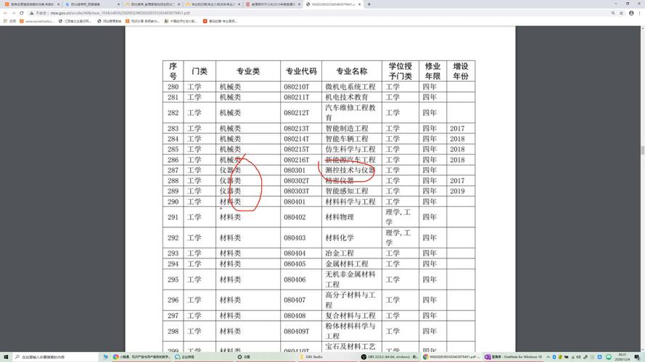The height and width of the screenshot is (362, 645).
Task: Click code 080212T in row 282
Action: (x=296, y=112)
